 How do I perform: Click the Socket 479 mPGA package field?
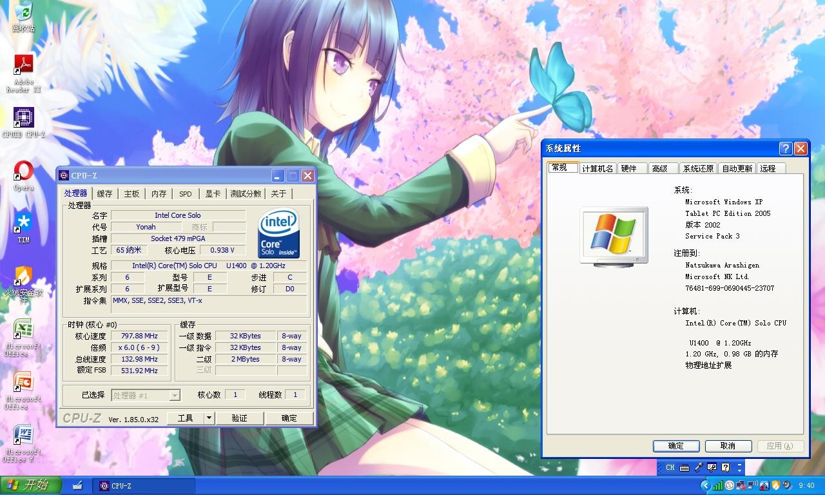[x=178, y=238]
